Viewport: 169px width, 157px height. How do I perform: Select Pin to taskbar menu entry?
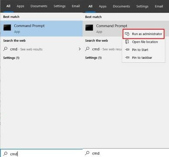[144, 58]
